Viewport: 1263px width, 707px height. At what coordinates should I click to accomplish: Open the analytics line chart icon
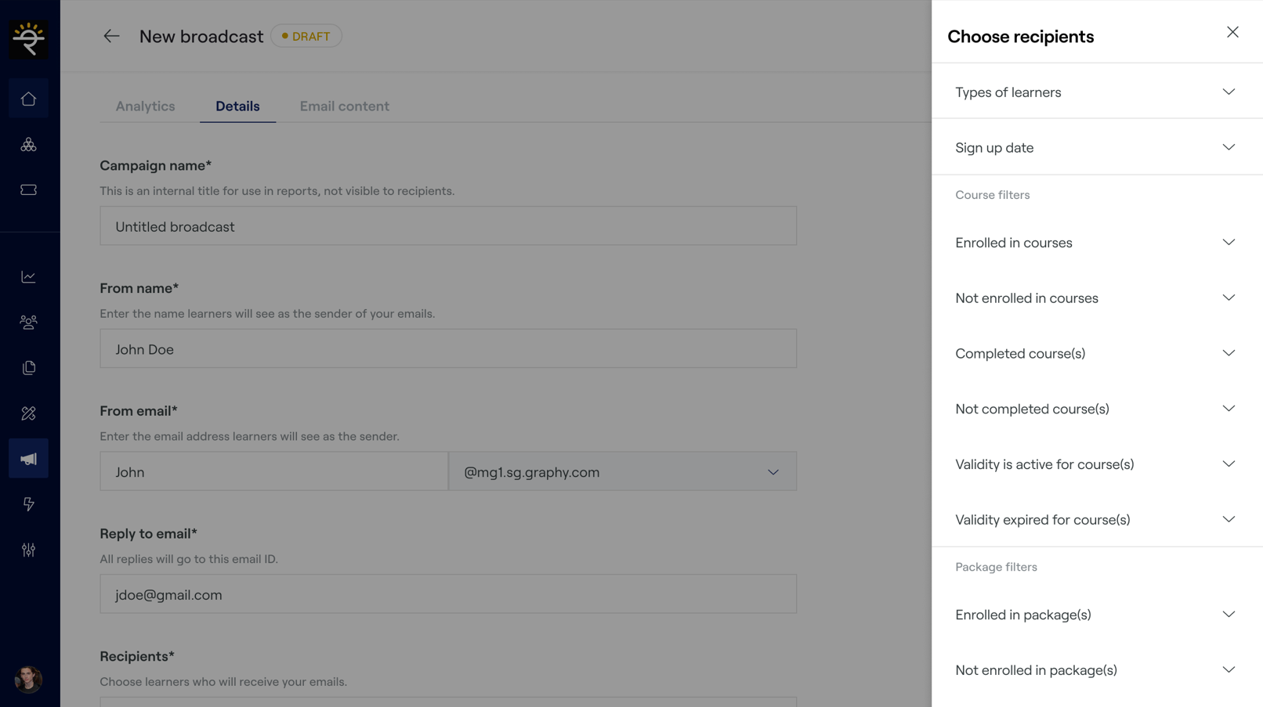[28, 277]
